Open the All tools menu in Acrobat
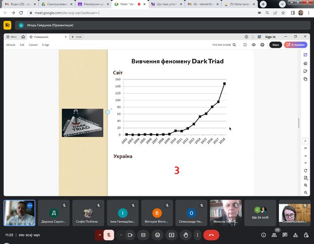Screen dimensions: 314x244 pyautogui.click(x=10, y=45)
